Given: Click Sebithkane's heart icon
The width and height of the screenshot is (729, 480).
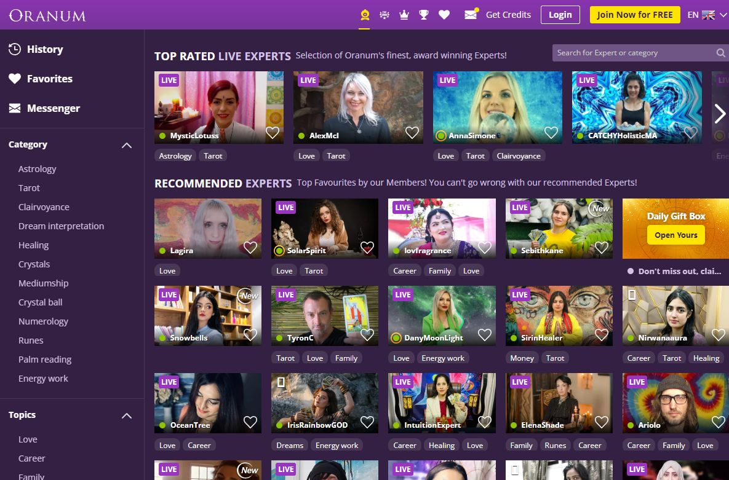Looking at the screenshot, I should (602, 248).
